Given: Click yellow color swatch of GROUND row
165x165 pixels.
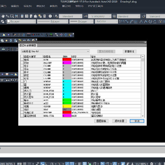Looking at the screenshot, I should (67, 106).
